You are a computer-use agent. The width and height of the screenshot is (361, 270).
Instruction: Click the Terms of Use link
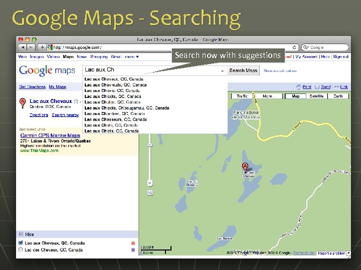tap(304, 253)
